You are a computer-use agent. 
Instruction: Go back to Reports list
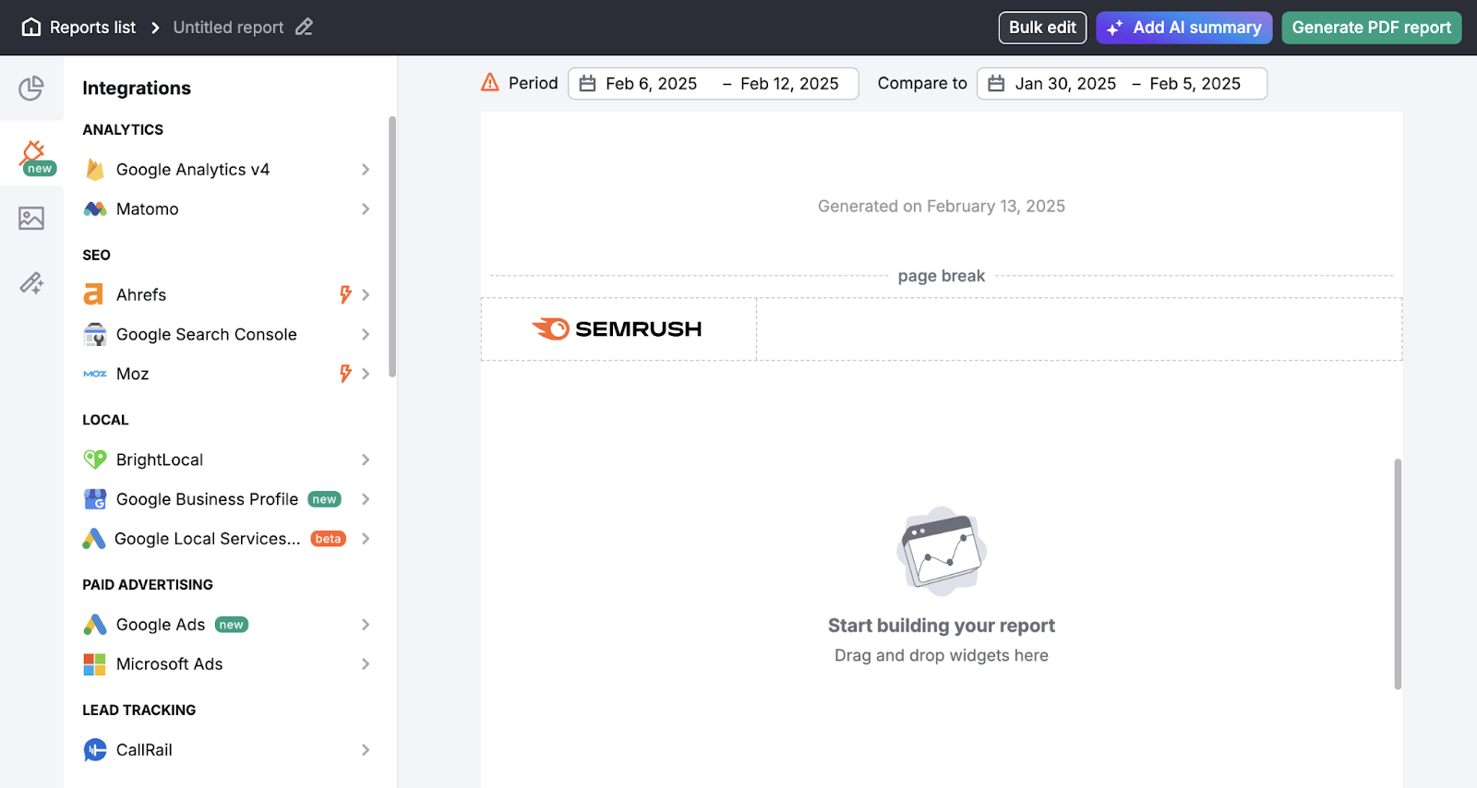click(92, 28)
